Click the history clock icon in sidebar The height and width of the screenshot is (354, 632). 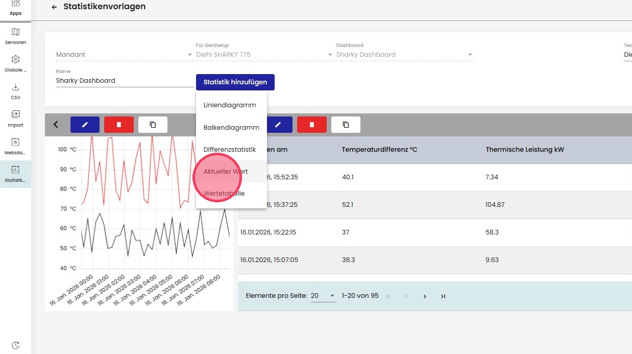[15, 345]
